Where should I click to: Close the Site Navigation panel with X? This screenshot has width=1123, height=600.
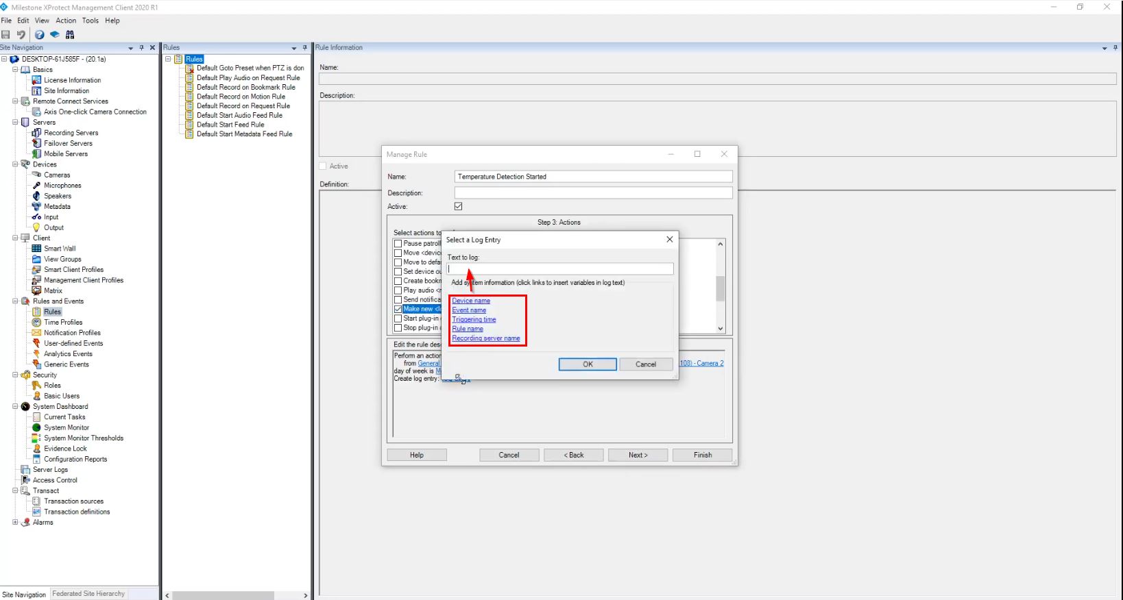(152, 48)
